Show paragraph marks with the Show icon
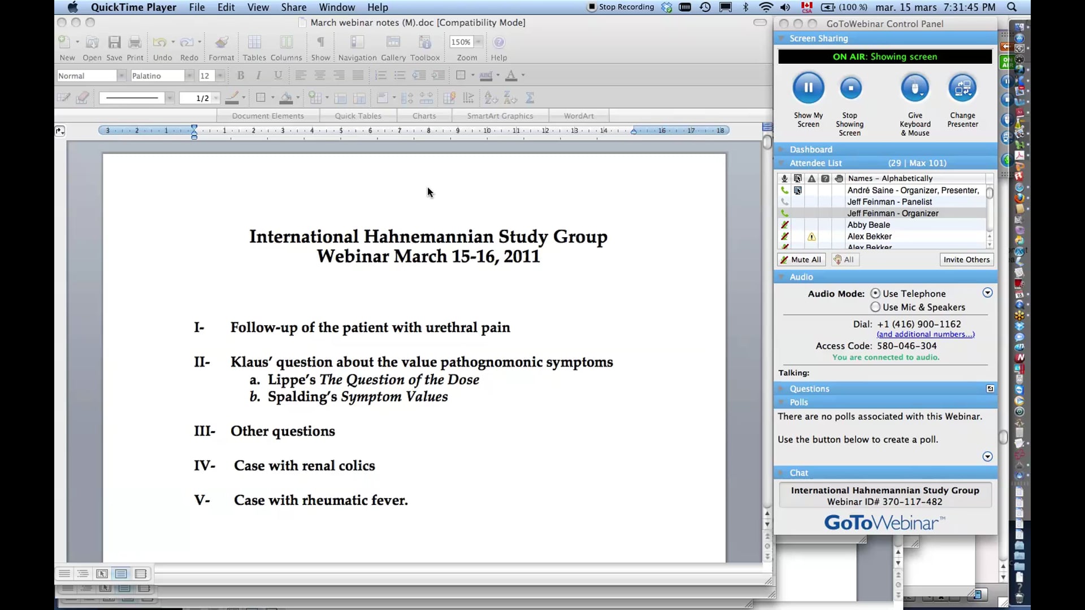Screen dimensions: 1085x610 tap(320, 42)
